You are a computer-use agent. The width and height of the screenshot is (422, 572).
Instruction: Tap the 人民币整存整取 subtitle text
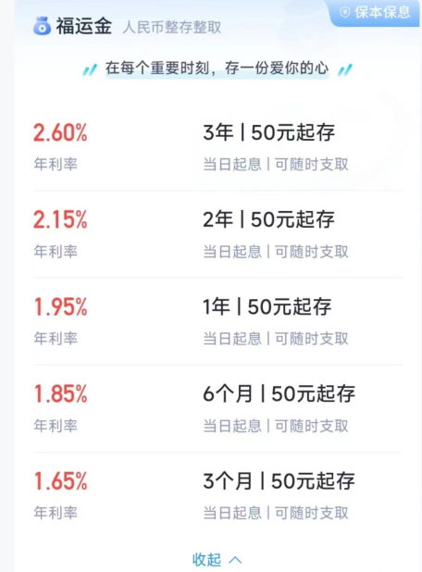[172, 28]
